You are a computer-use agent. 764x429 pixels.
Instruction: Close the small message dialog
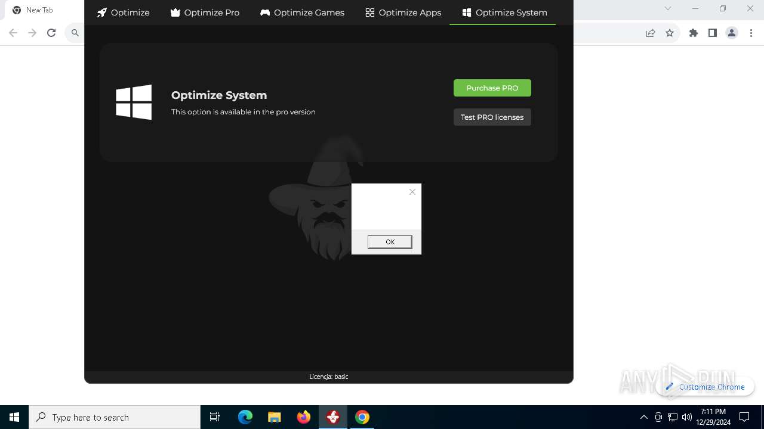412,192
